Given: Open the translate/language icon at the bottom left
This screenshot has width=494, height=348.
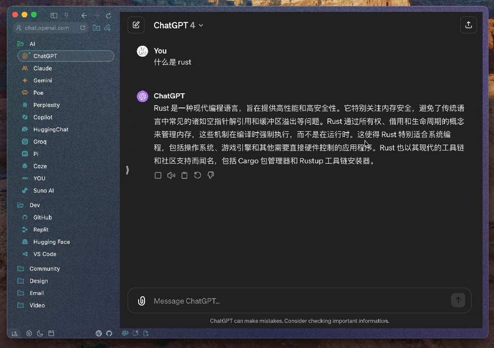Looking at the screenshot, I should click(x=15, y=333).
